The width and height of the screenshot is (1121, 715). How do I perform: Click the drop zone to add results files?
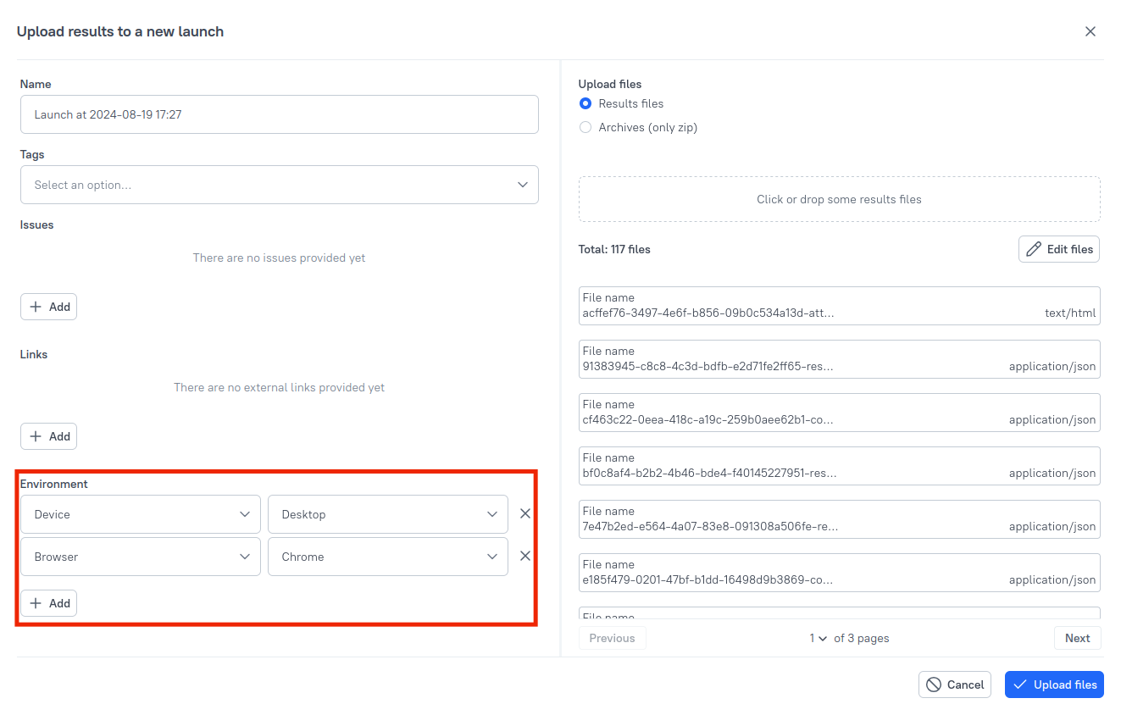point(839,198)
